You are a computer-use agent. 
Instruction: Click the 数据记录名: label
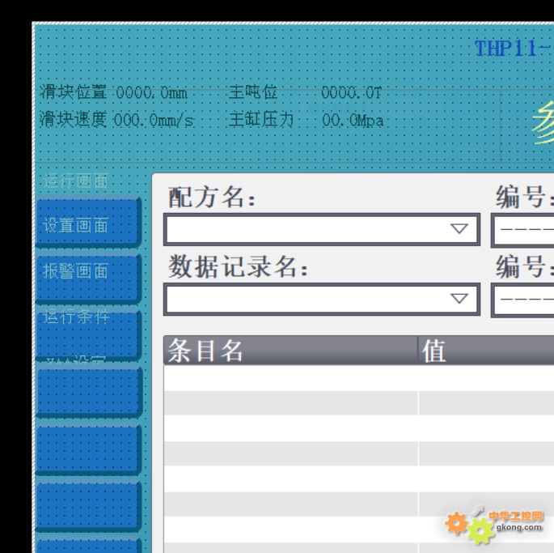(x=238, y=266)
